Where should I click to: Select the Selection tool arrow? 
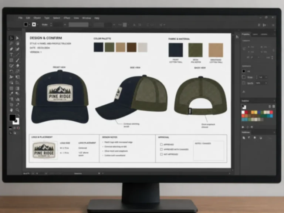[x=11, y=38]
